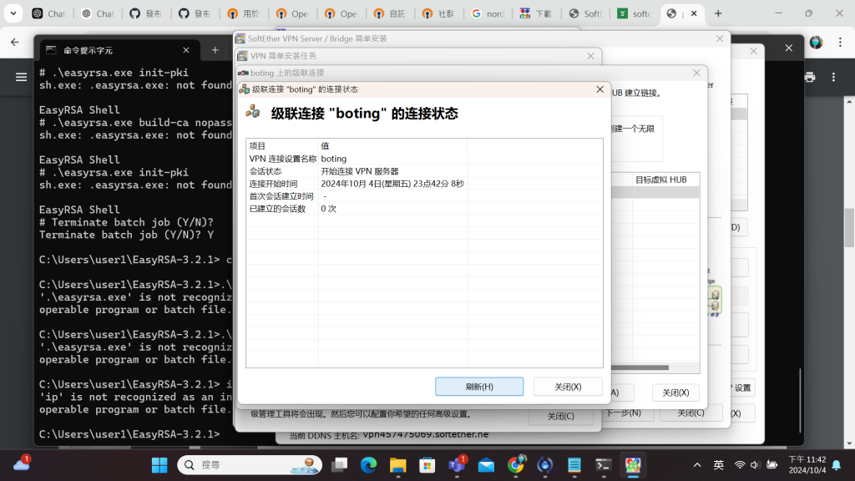Open the browser profile avatar
The width and height of the screenshot is (855, 481).
tap(817, 42)
